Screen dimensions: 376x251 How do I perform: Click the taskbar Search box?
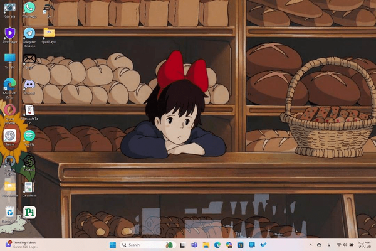148,245
